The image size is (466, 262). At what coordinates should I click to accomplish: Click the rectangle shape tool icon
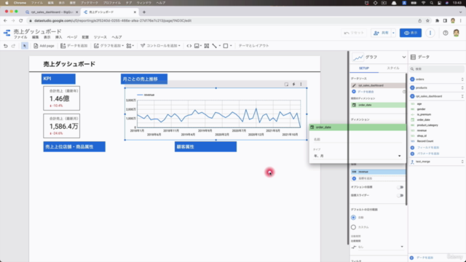226,46
